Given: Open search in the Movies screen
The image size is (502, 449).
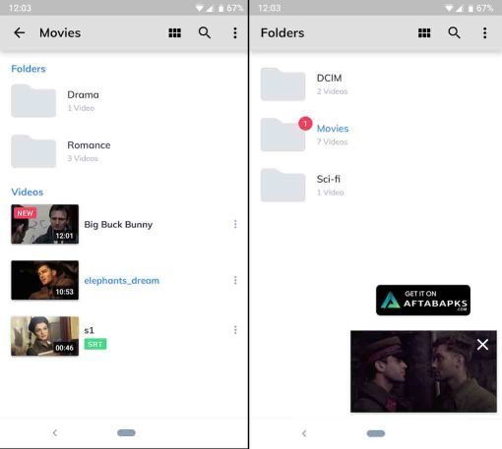Looking at the screenshot, I should click(205, 32).
